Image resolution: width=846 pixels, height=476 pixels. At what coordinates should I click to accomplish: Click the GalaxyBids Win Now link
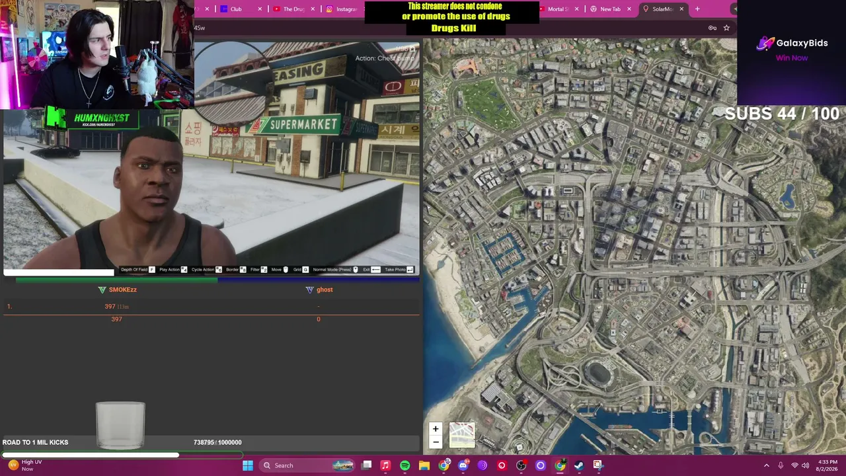pos(792,58)
